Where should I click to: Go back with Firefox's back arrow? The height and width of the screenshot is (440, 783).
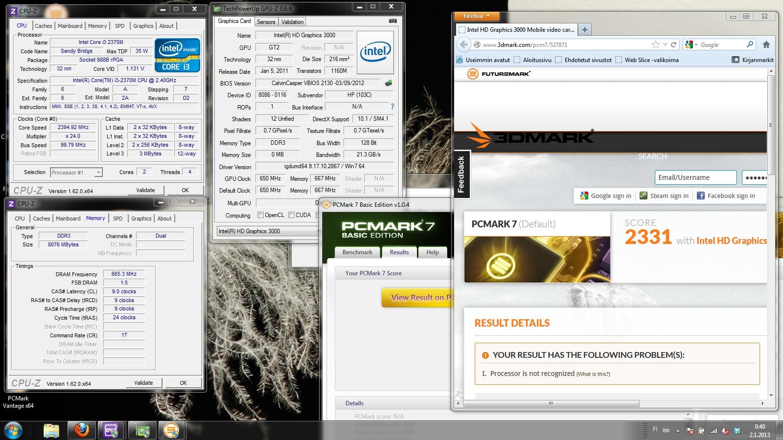pyautogui.click(x=463, y=44)
